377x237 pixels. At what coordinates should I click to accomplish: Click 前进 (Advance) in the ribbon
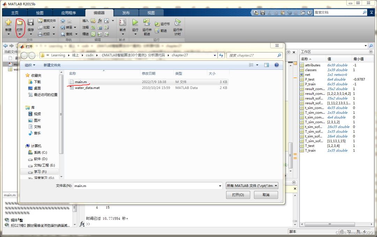[161, 31]
